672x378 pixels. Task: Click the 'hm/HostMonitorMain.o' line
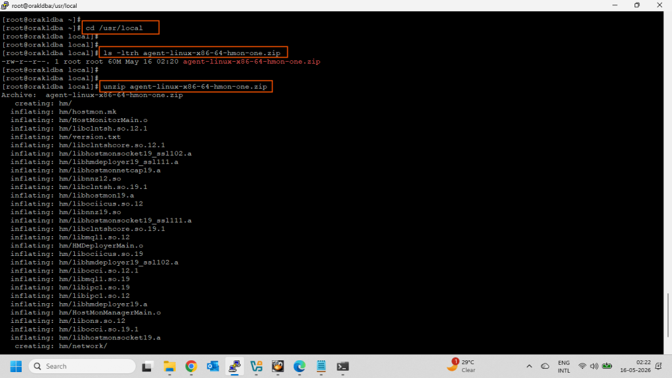click(79, 120)
